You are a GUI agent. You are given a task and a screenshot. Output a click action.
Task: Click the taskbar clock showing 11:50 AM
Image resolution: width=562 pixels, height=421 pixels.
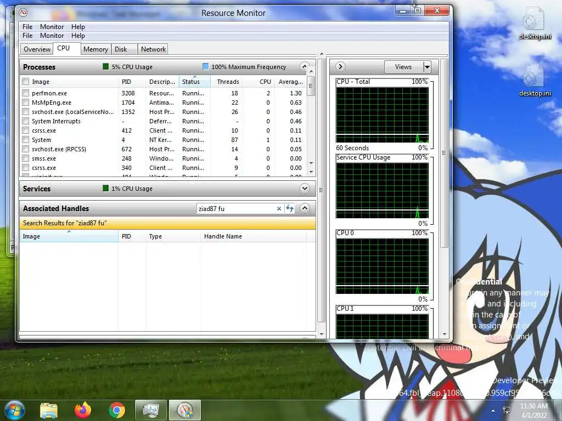click(534, 410)
